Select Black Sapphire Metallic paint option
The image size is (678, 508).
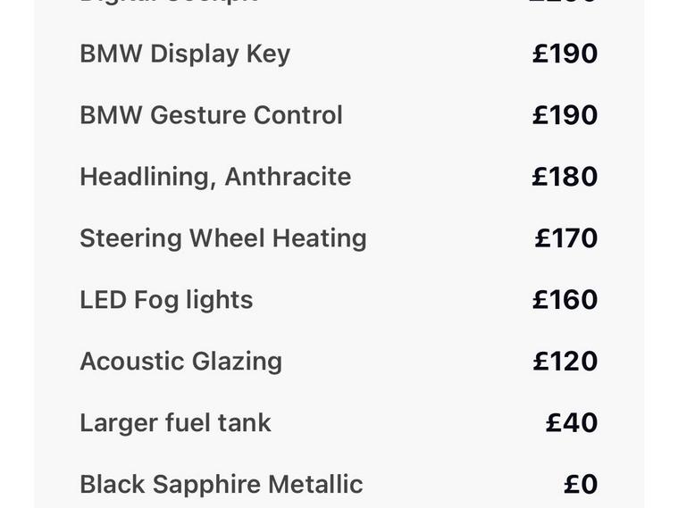[x=221, y=485]
